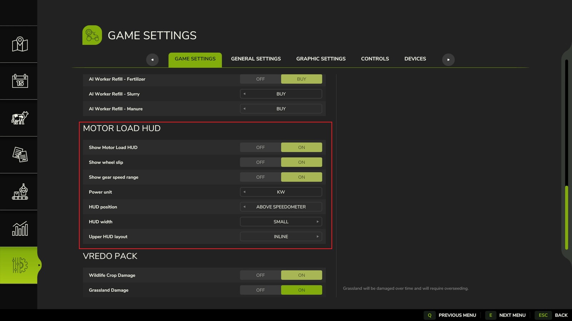The height and width of the screenshot is (321, 572).
Task: Click right arrow of Upper HUD layout selector
Action: [317, 236]
